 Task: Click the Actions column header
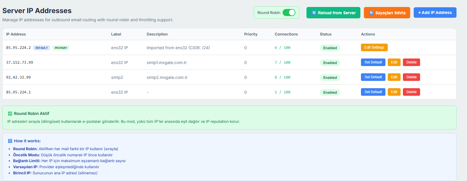(x=368, y=34)
